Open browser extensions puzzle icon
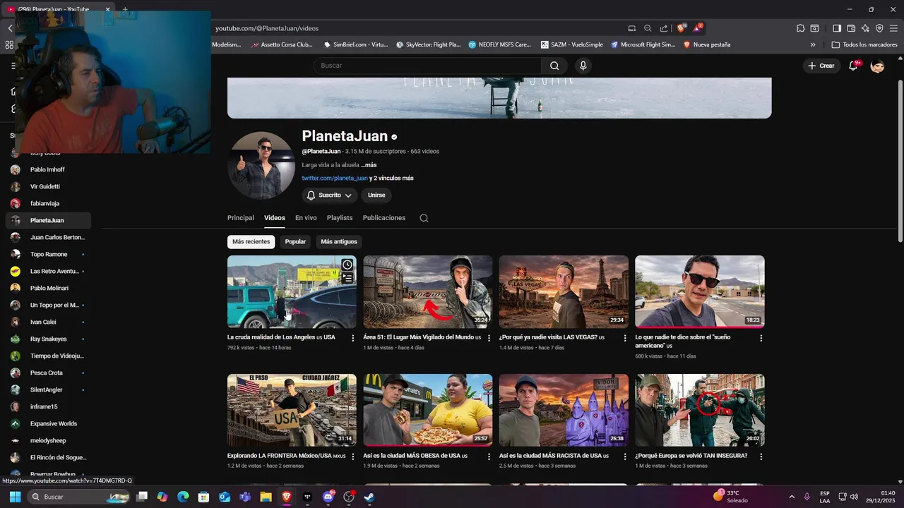The image size is (904, 508). (x=800, y=28)
